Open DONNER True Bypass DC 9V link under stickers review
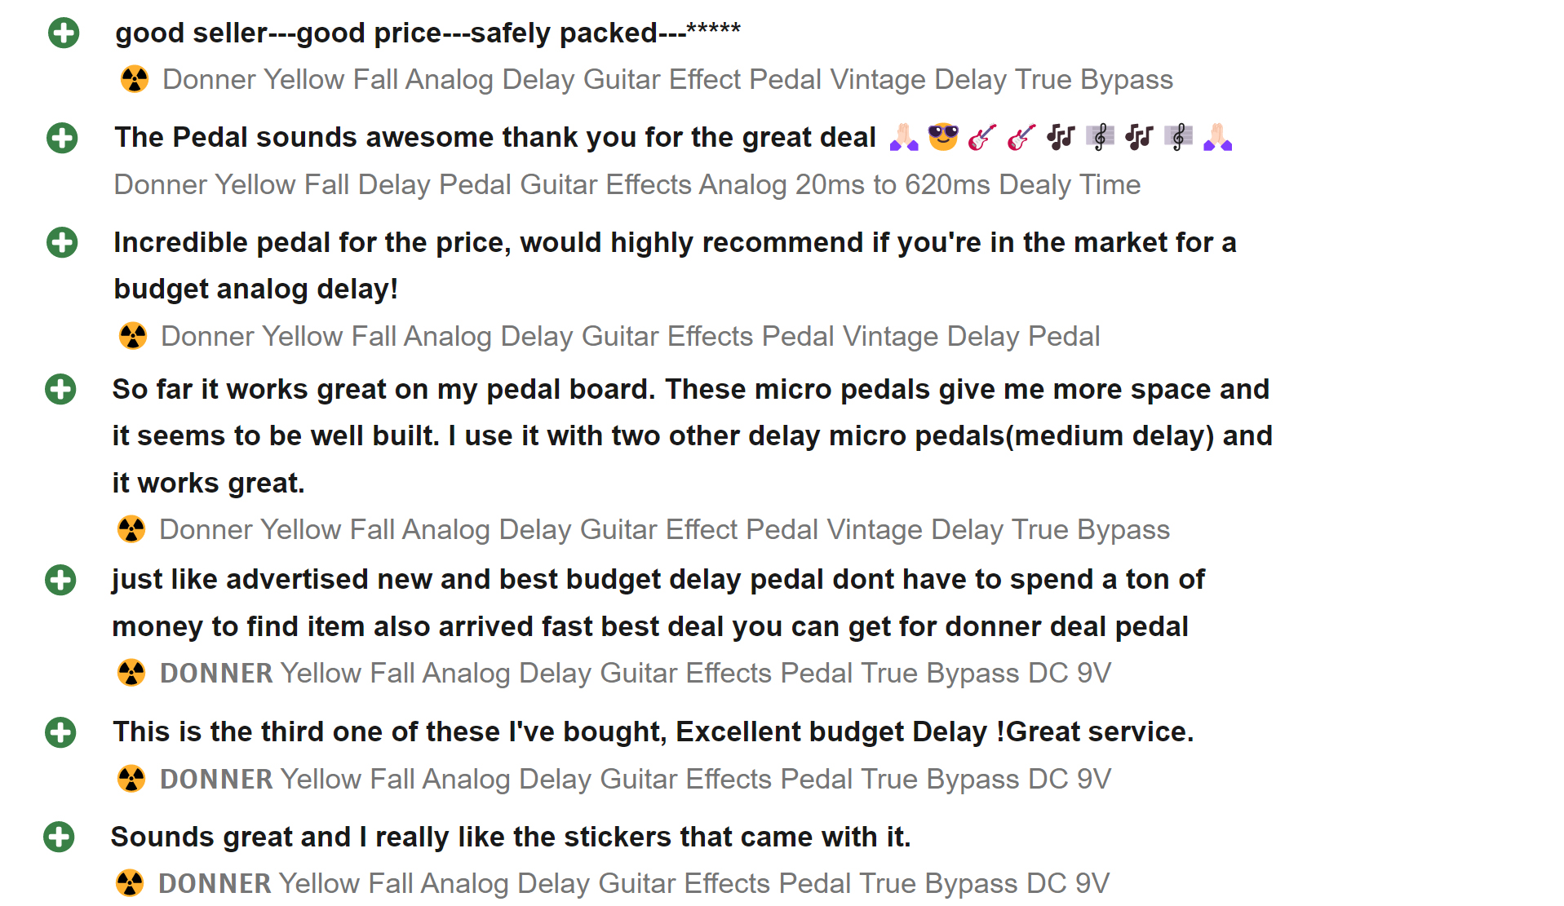 tap(634, 884)
